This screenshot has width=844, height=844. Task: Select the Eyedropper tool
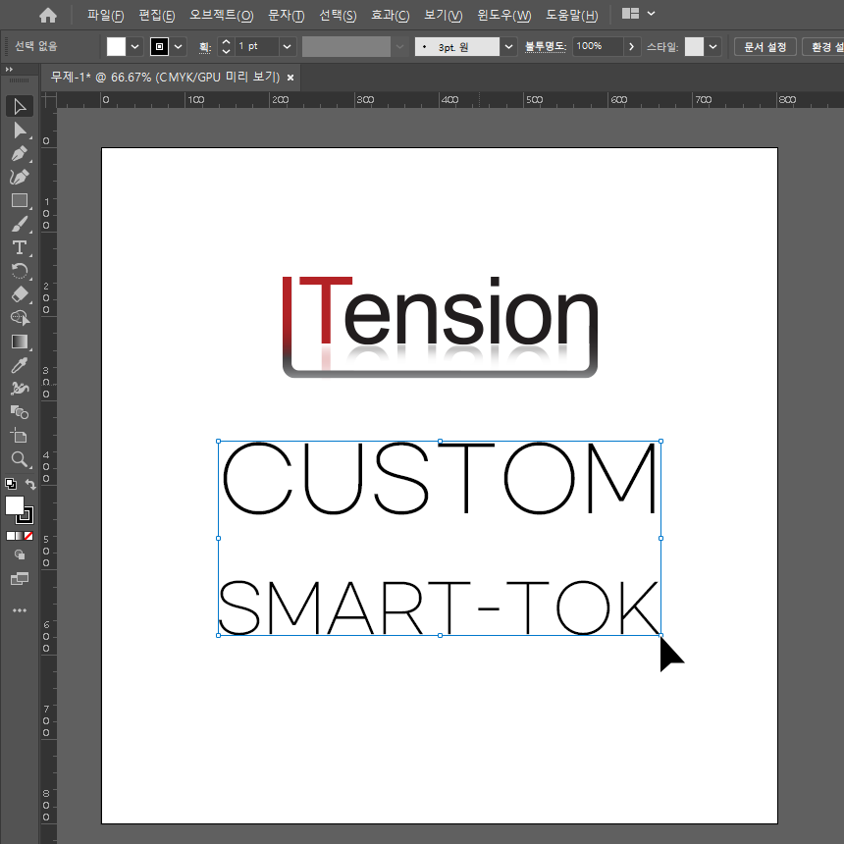[x=19, y=365]
